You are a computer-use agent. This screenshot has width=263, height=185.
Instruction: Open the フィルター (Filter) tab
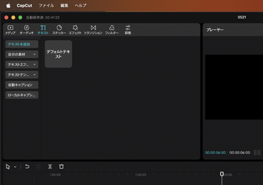tap(112, 30)
